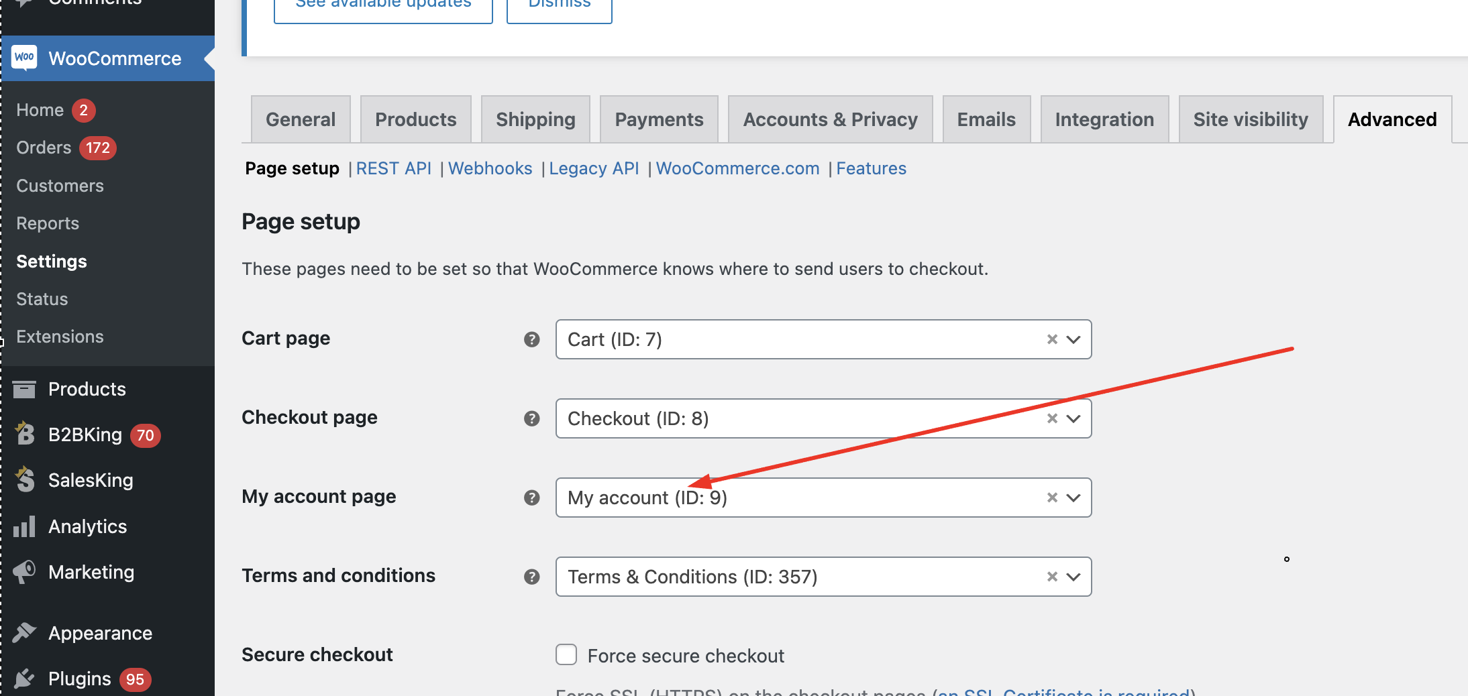
Task: Click the Marketing megaphone icon
Action: click(x=24, y=572)
